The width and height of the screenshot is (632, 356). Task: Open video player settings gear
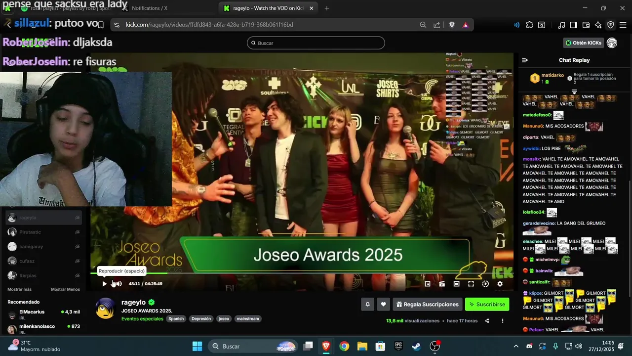tap(500, 284)
